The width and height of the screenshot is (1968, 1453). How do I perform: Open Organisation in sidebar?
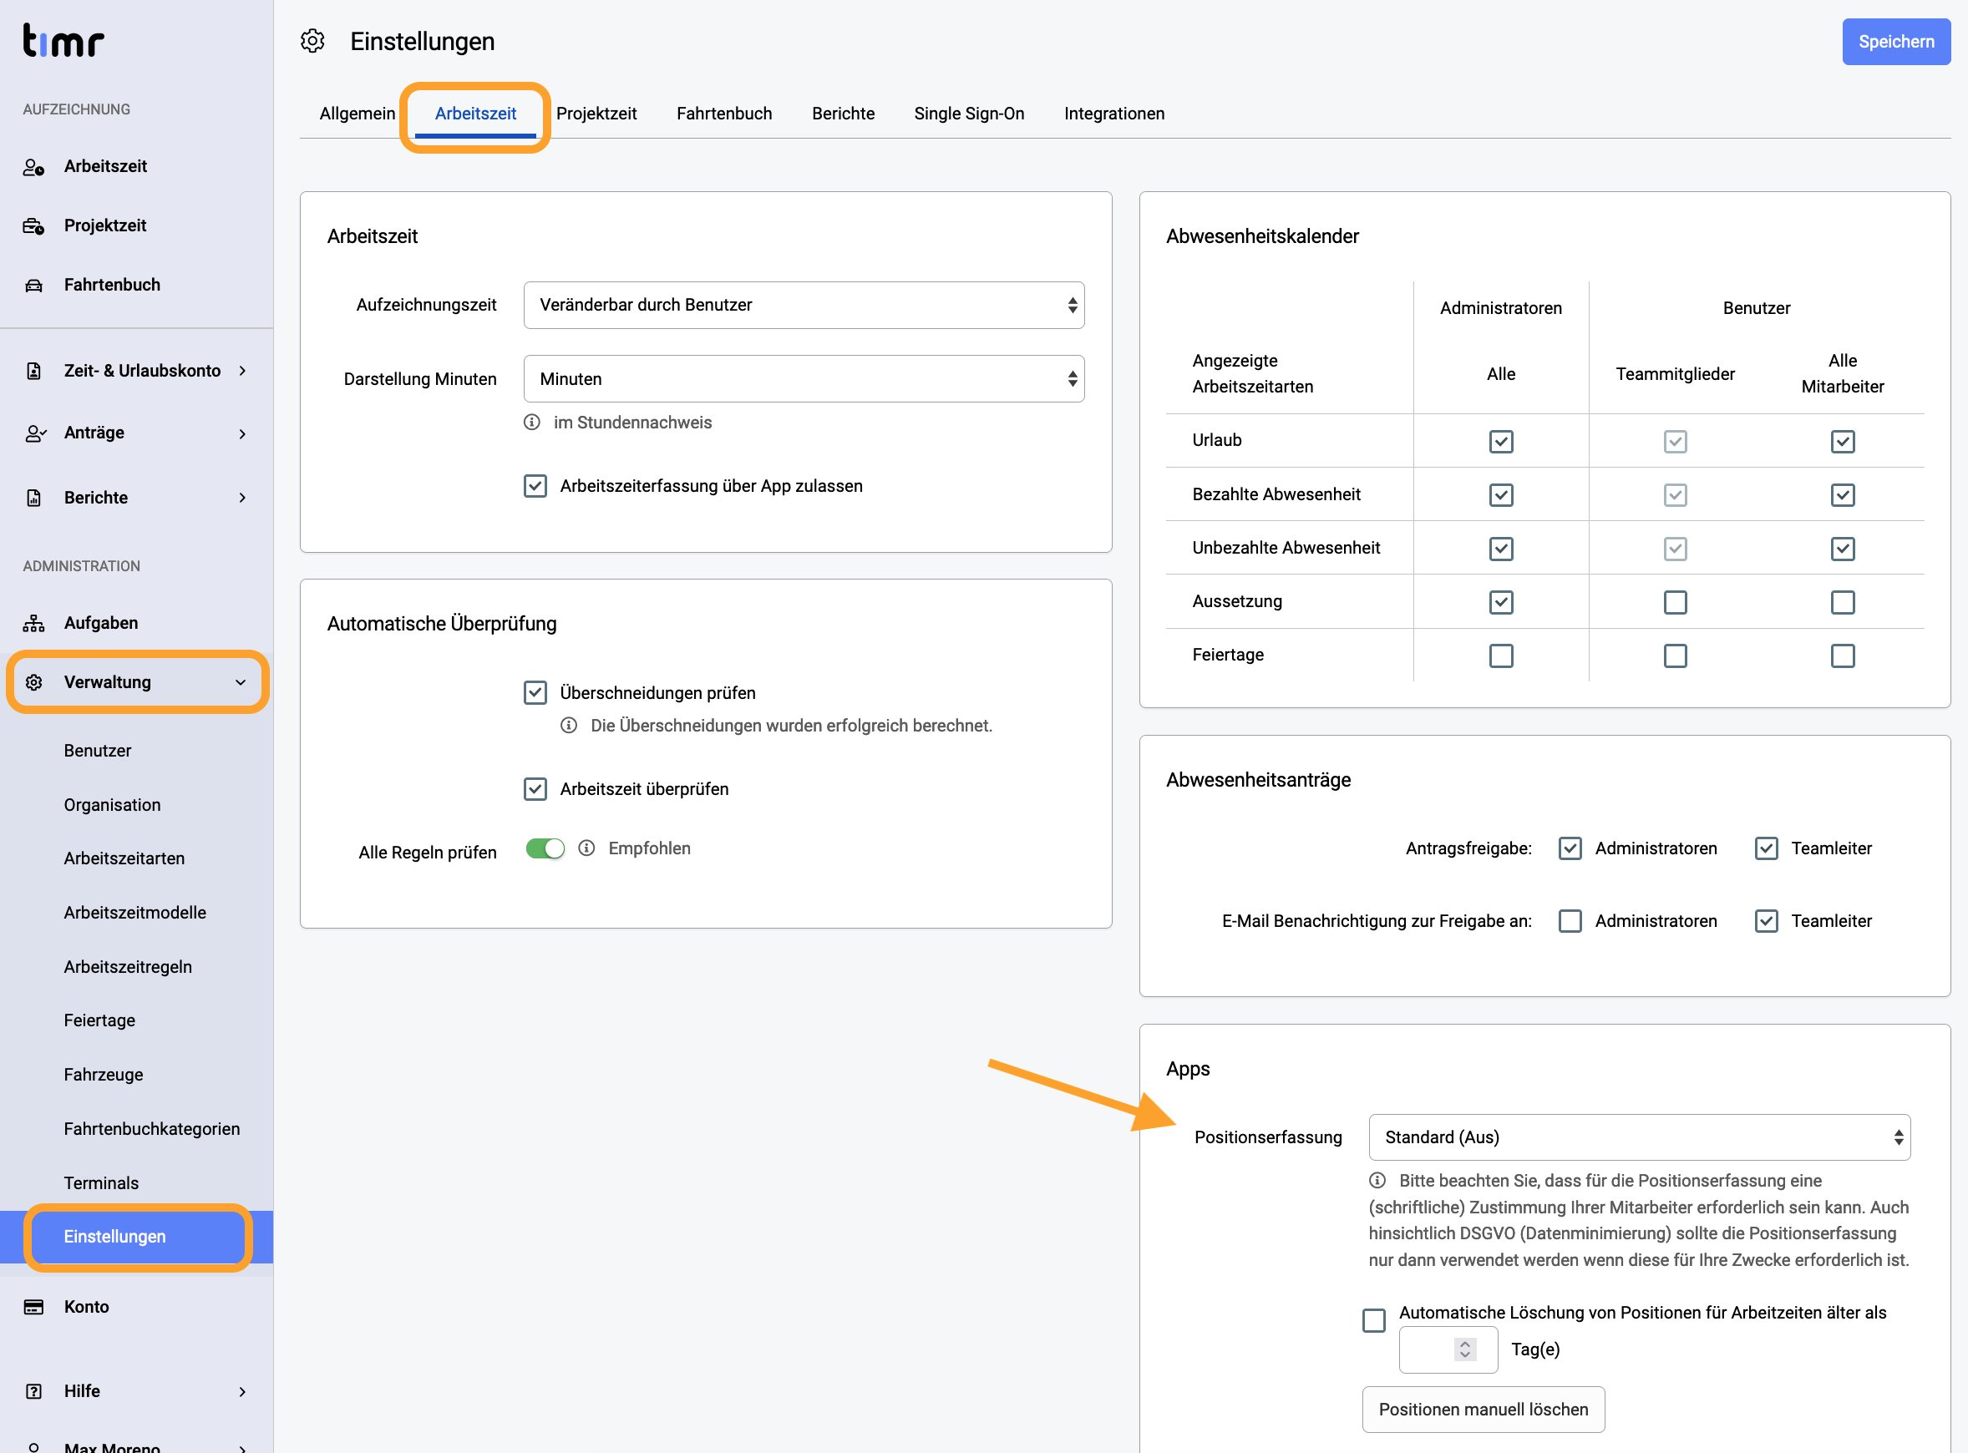pyautogui.click(x=112, y=805)
